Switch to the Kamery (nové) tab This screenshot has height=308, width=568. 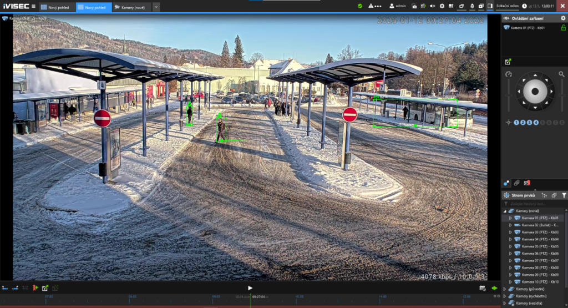pyautogui.click(x=131, y=7)
